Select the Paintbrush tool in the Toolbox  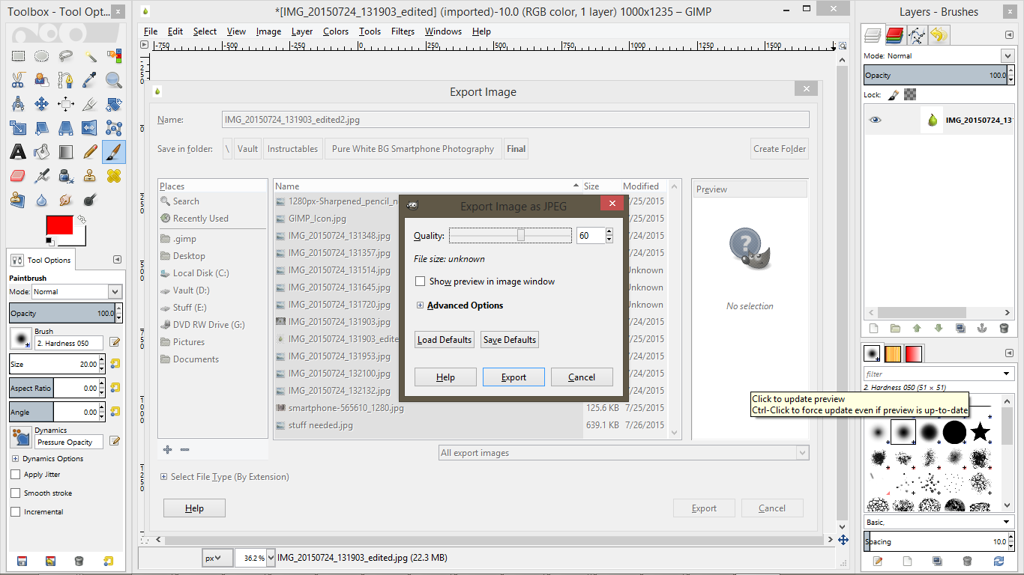pos(112,151)
